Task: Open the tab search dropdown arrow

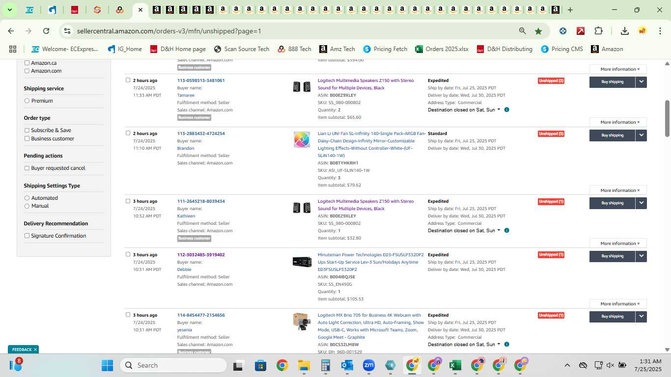Action: click(x=9, y=10)
